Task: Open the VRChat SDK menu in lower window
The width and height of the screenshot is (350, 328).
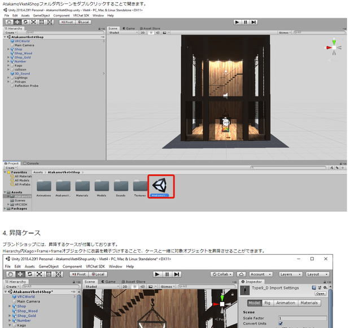Action: point(95,266)
